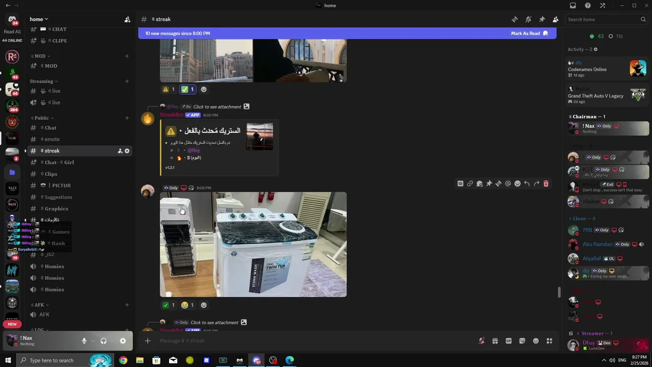Open GIF picker in message bar
The image size is (652, 367).
(508, 341)
